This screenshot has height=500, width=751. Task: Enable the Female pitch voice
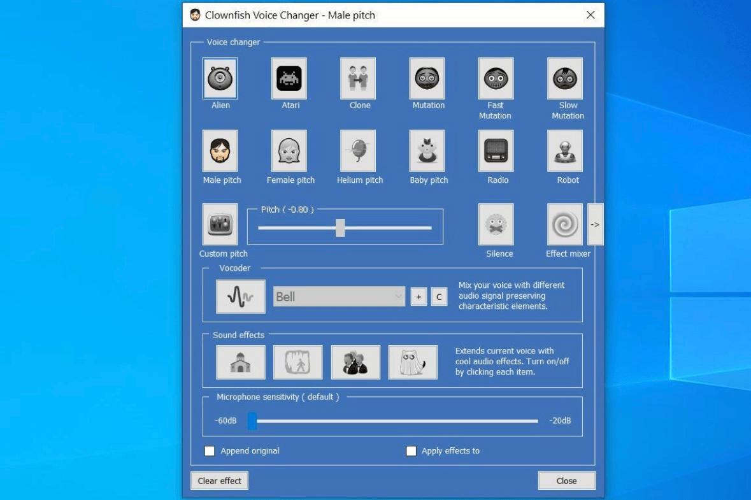289,151
